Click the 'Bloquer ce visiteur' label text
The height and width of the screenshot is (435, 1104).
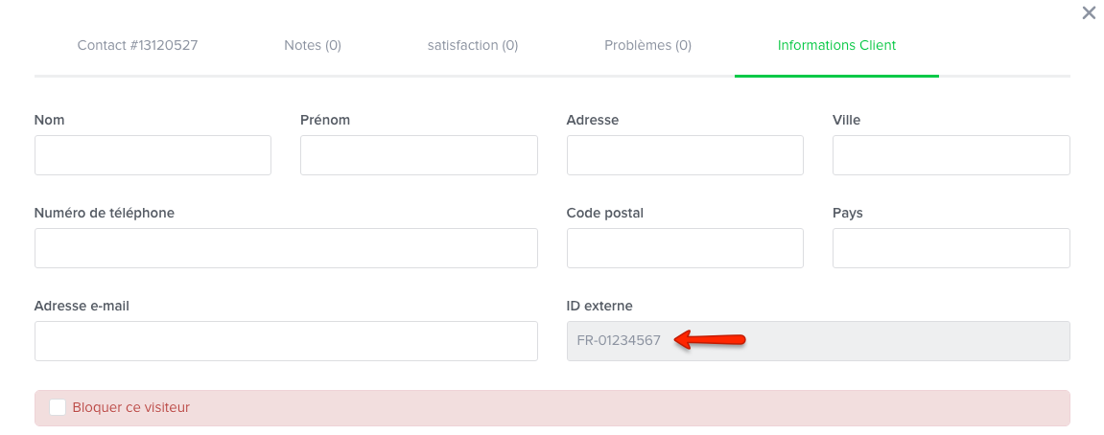(131, 407)
